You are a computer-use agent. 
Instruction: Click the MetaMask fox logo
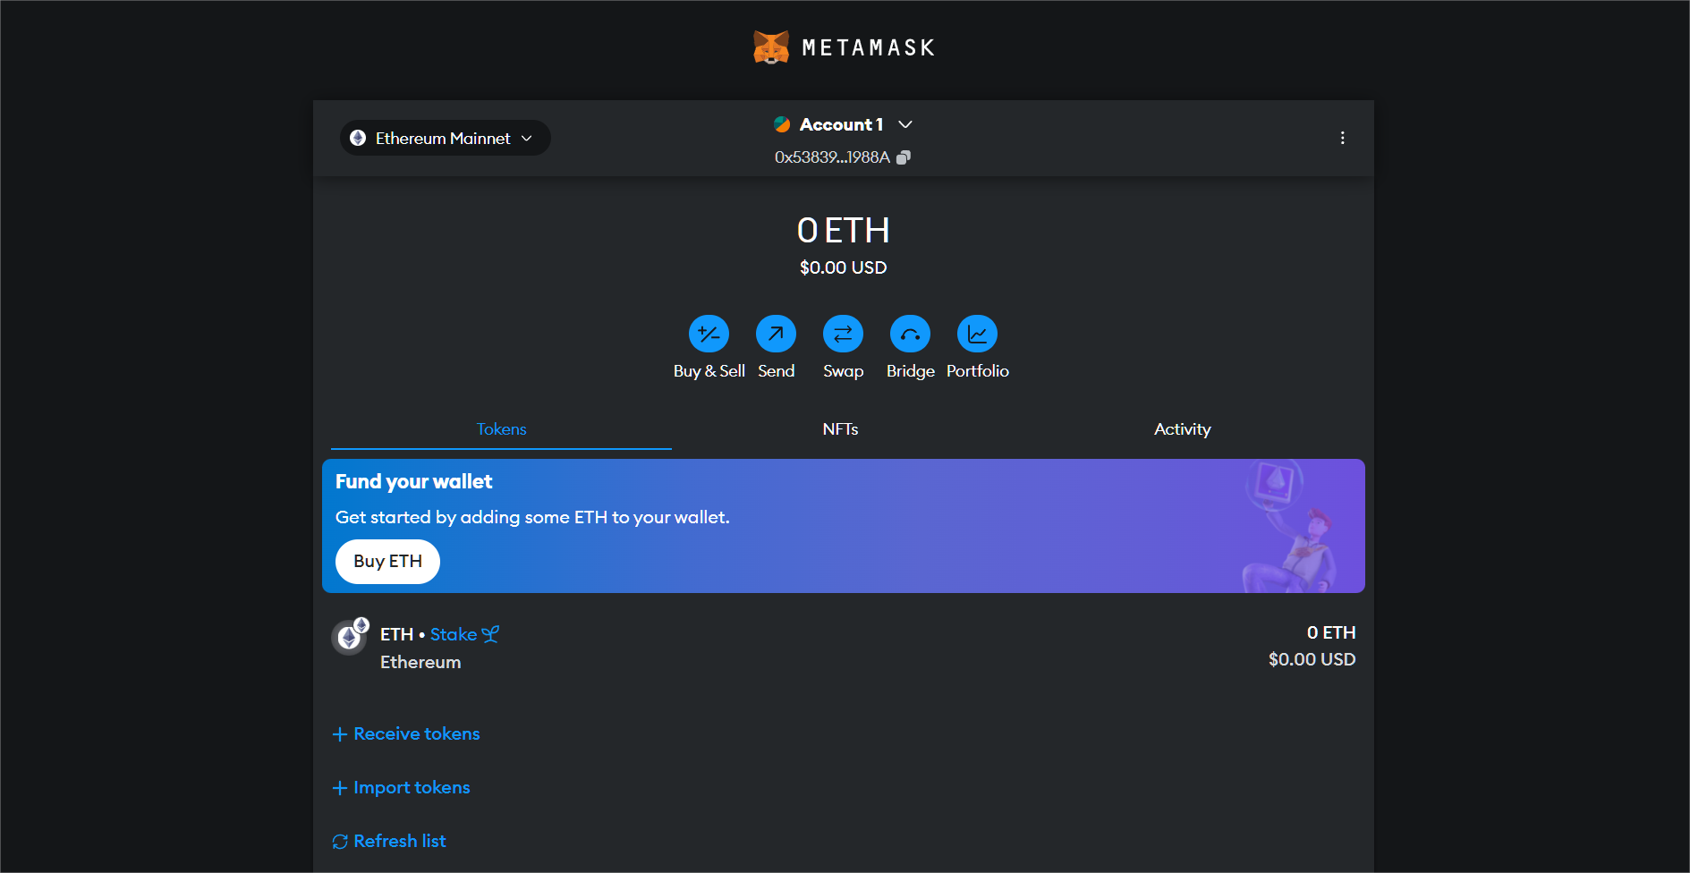(x=770, y=47)
